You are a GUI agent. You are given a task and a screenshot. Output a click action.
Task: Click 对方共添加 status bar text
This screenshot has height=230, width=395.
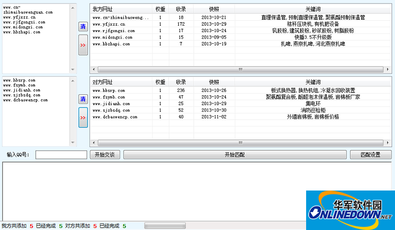tap(78, 226)
